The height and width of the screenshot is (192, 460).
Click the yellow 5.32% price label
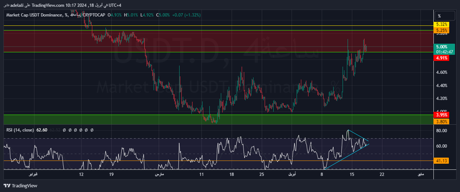[x=441, y=24]
